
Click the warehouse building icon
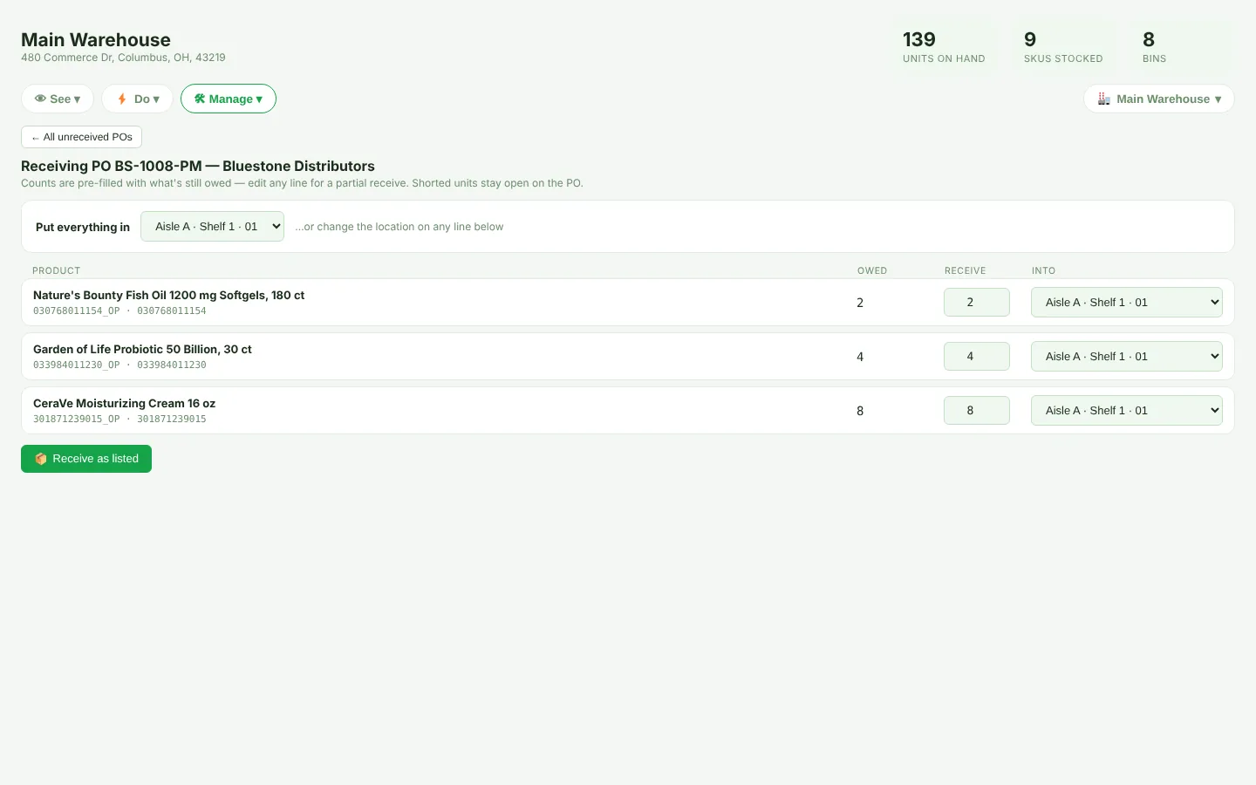click(1104, 99)
